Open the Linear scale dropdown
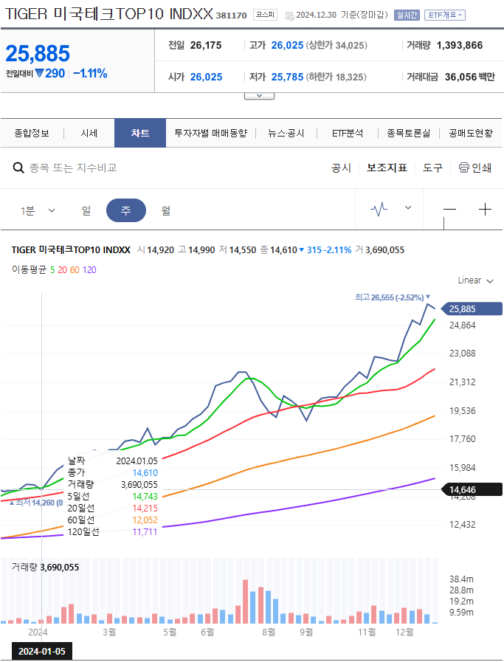The width and height of the screenshot is (504, 662). 476,280
